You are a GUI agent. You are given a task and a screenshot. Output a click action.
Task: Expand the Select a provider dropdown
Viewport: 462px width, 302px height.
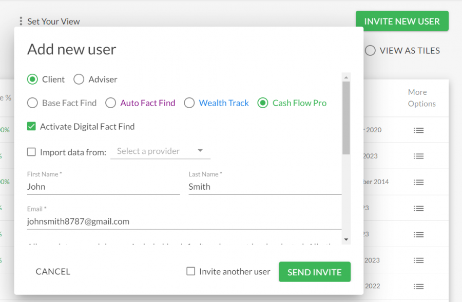[160, 151]
